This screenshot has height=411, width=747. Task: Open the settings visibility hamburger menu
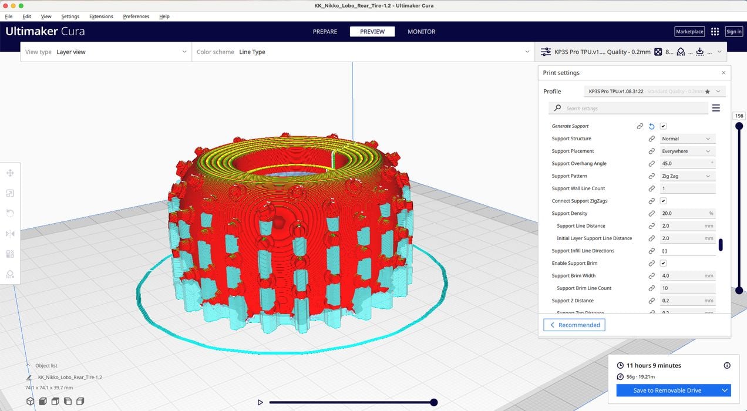[716, 108]
